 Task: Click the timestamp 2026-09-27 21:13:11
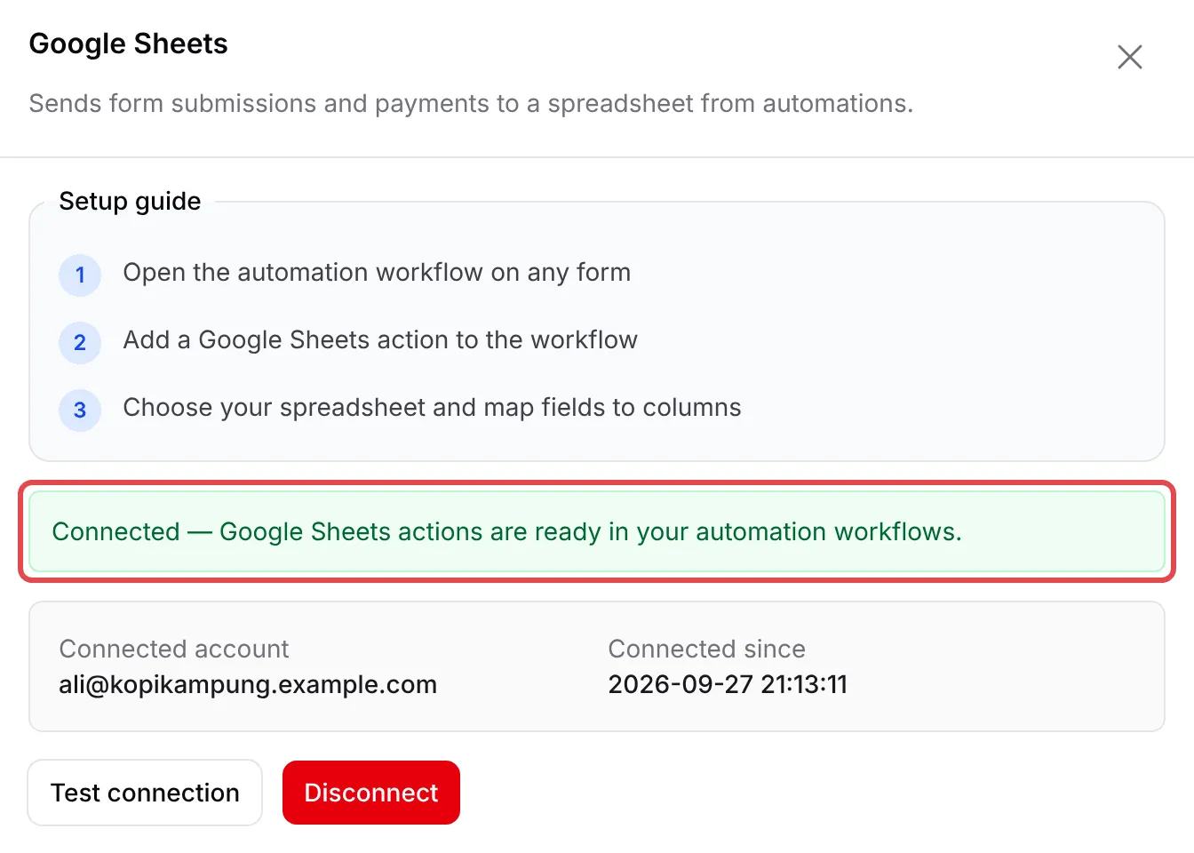728,684
